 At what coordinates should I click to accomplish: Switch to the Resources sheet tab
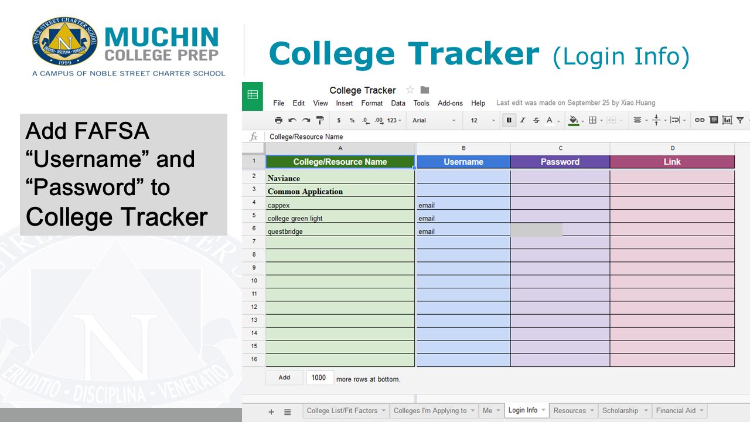(574, 411)
